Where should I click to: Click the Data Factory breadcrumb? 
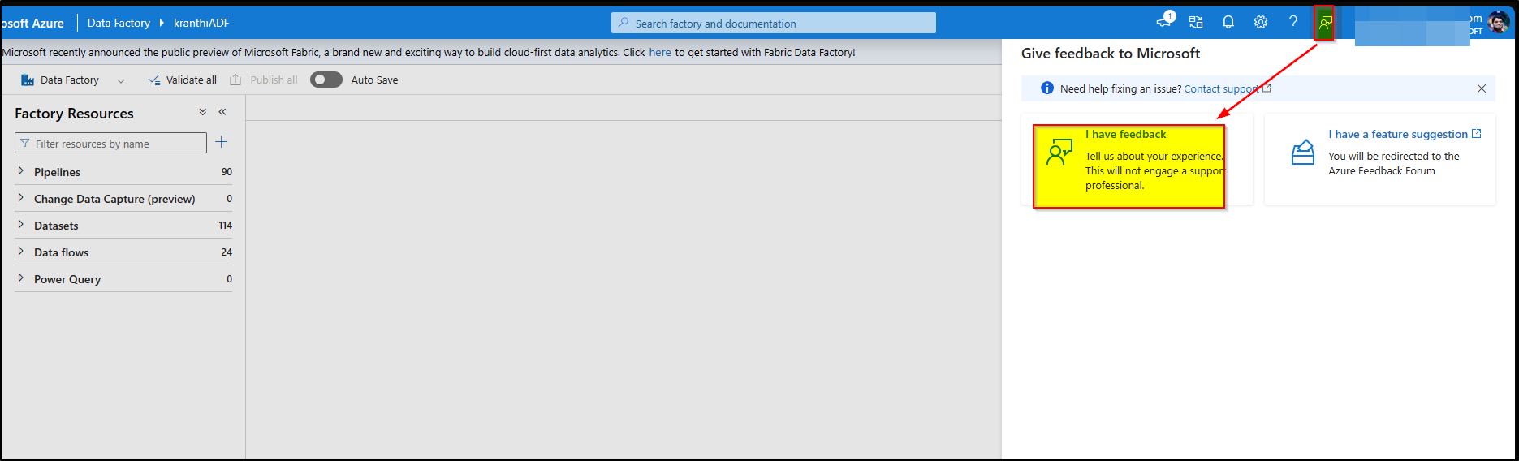(119, 23)
